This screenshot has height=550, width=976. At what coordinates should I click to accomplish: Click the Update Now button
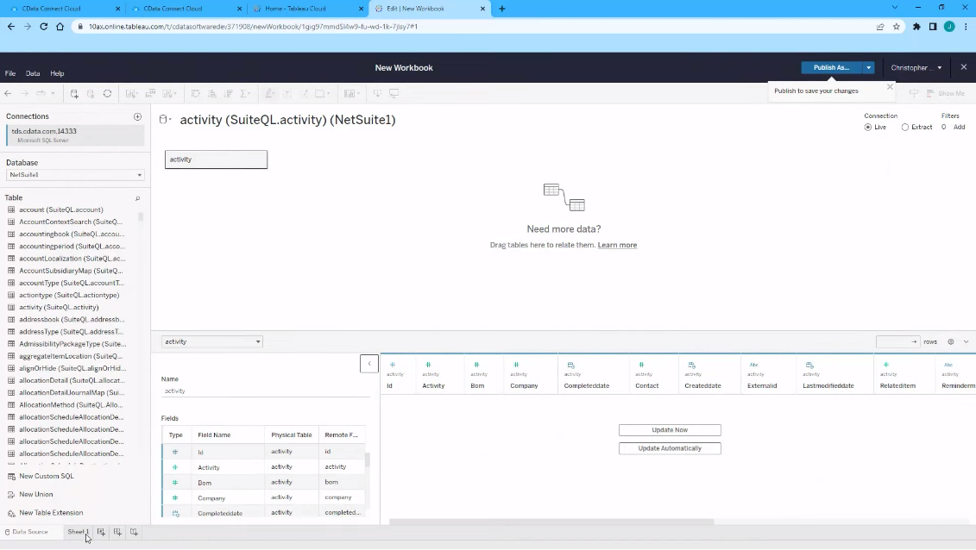pos(669,429)
